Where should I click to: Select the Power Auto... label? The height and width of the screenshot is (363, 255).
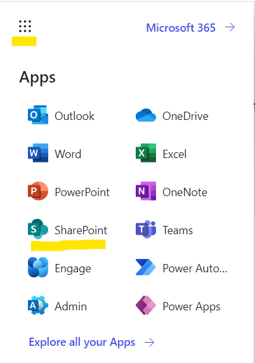pyautogui.click(x=195, y=268)
